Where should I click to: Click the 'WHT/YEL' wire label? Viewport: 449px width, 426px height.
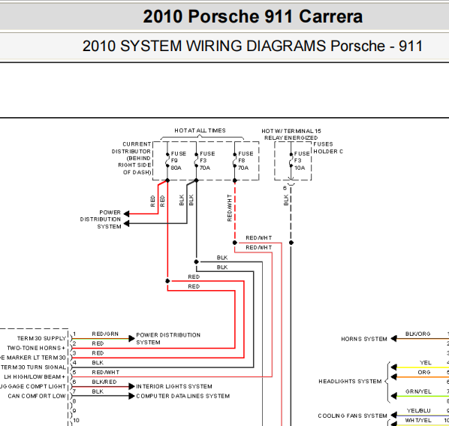click(418, 420)
